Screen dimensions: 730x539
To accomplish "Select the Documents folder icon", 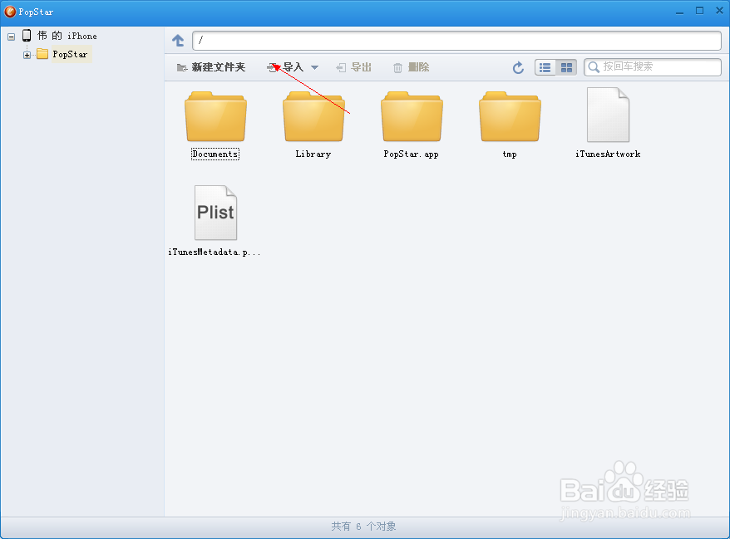I will pyautogui.click(x=215, y=116).
